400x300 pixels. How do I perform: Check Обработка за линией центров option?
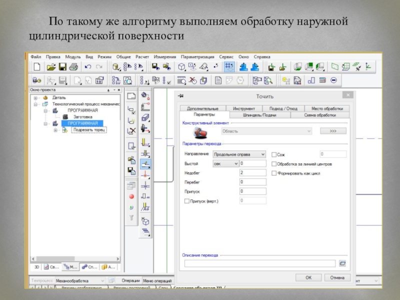[x=274, y=164]
